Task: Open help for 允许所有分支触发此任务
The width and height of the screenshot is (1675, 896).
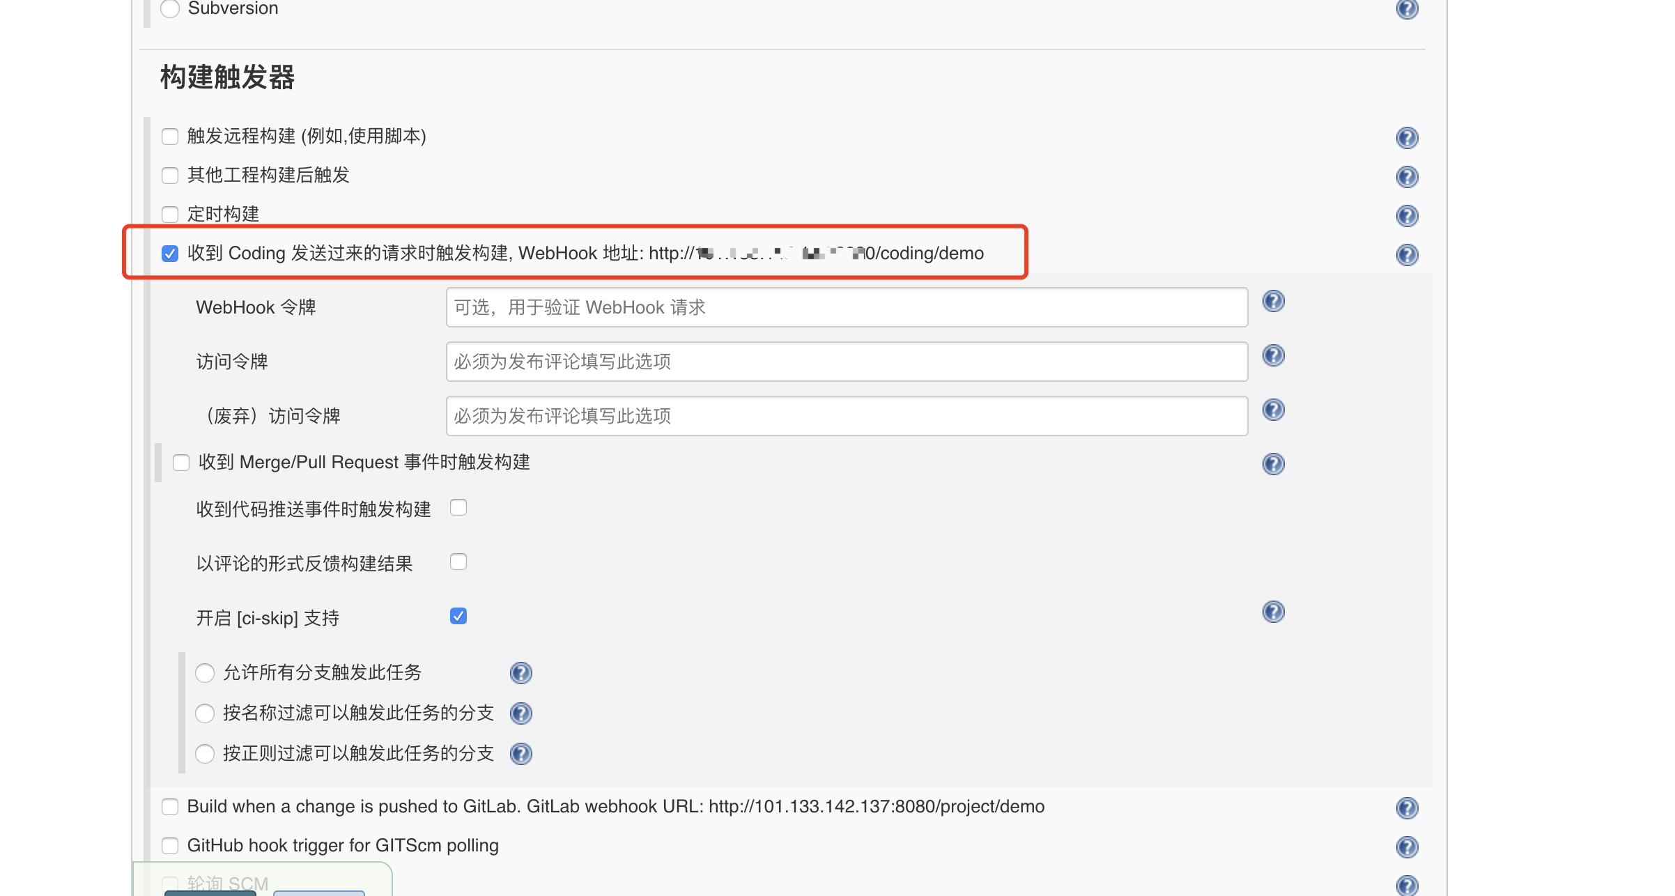Action: tap(520, 673)
